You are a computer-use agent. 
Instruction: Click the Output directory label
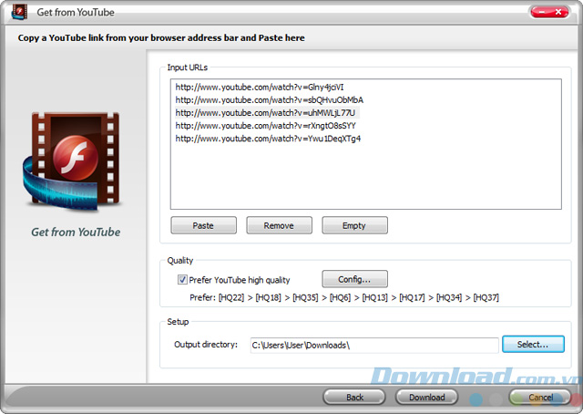[206, 345]
